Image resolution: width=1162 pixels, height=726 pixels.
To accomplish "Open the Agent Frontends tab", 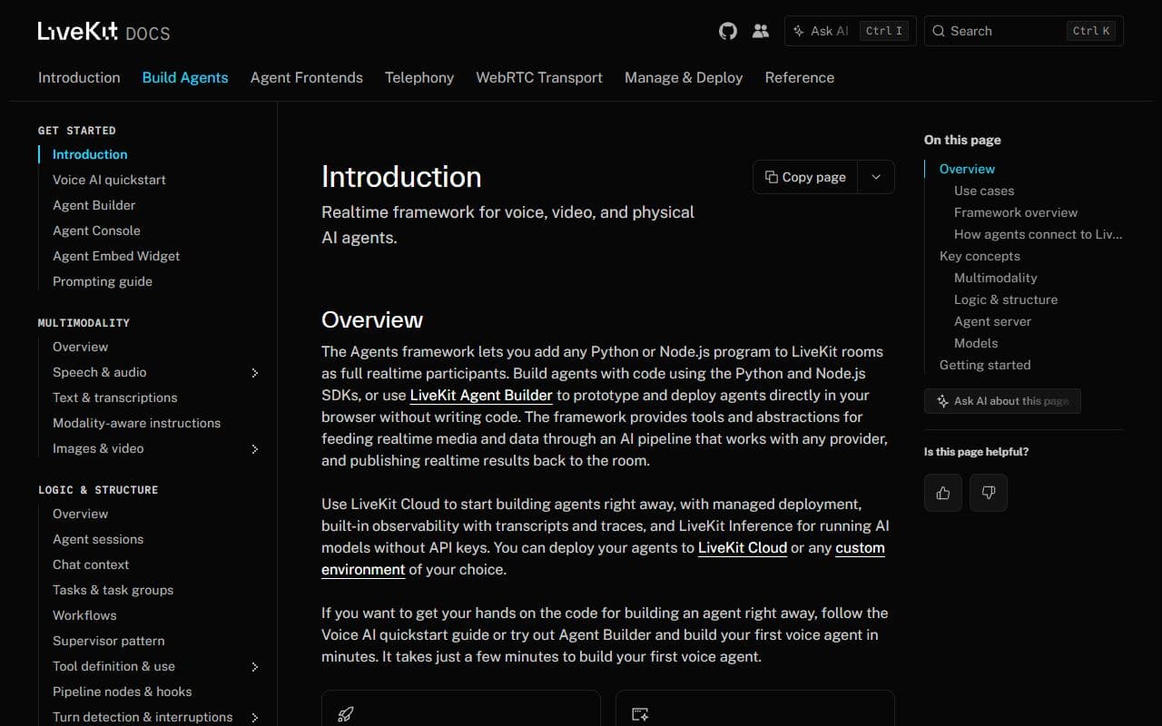I will [307, 77].
